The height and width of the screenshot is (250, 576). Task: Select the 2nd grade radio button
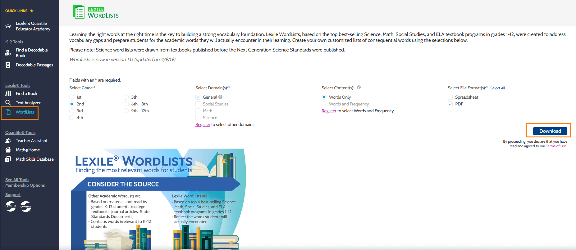[x=72, y=104]
